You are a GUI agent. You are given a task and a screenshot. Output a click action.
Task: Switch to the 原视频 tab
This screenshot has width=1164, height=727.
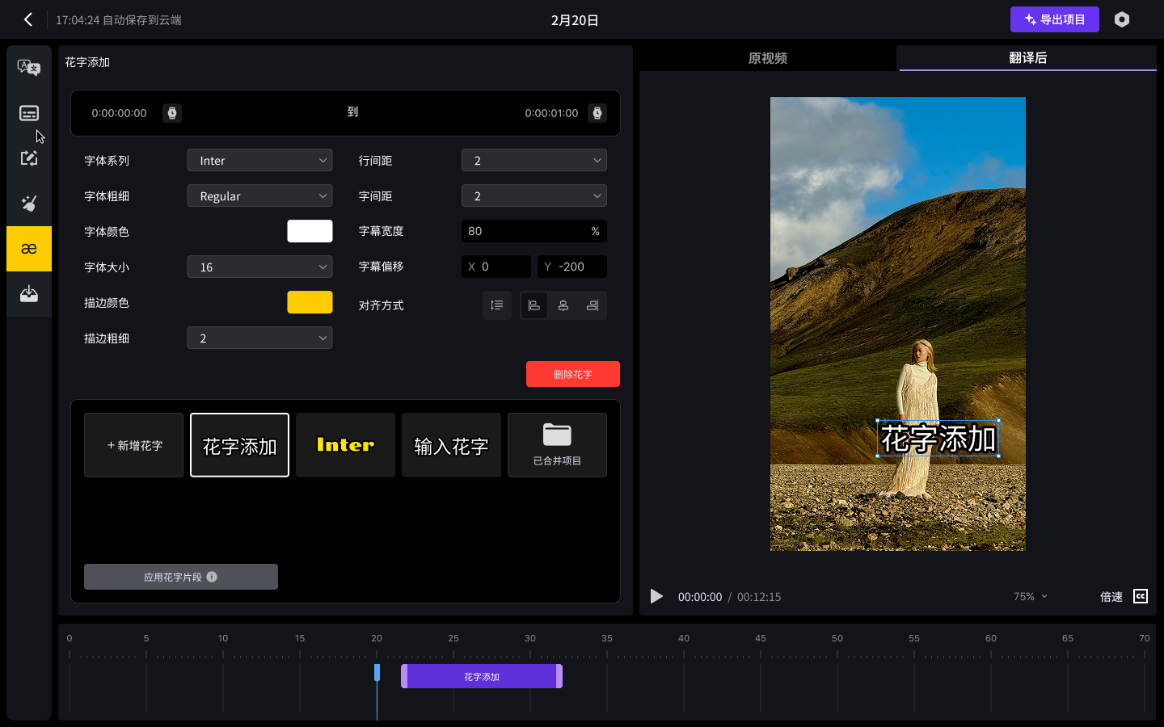coord(767,58)
